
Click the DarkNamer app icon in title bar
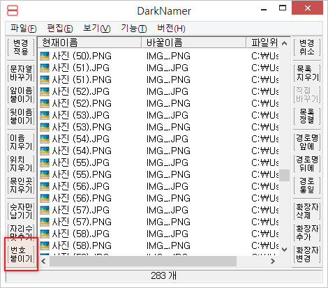pyautogui.click(x=13, y=10)
